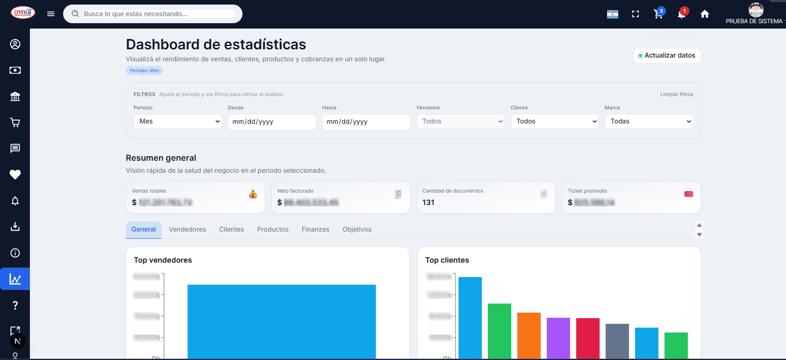786x360 pixels.
Task: Click the purple bar in Top clientes
Action: coord(558,338)
